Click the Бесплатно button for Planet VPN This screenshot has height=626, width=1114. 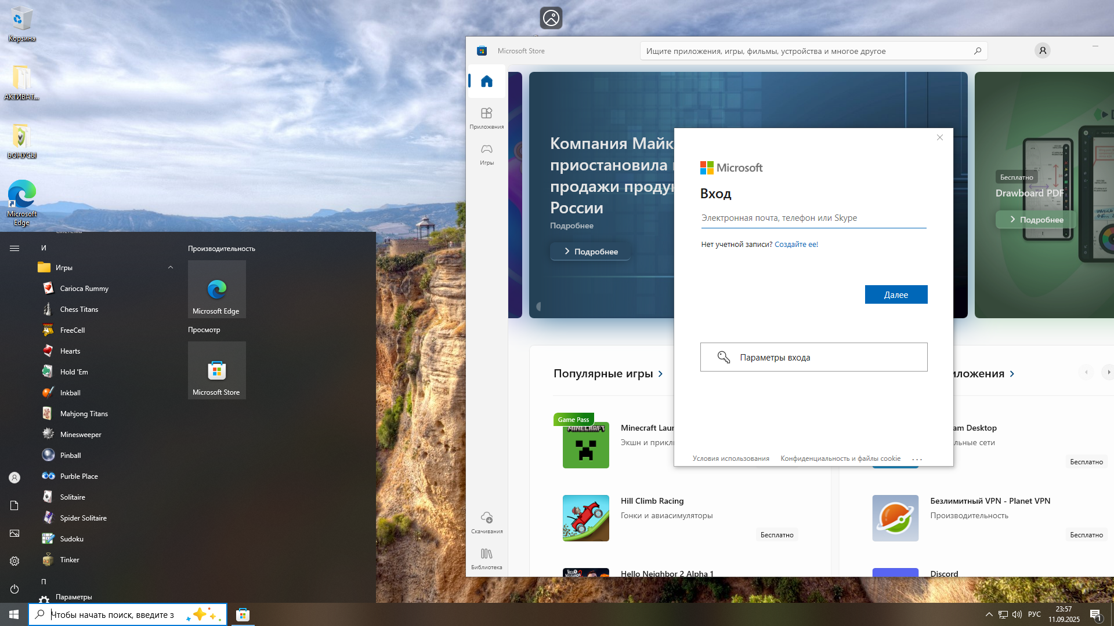coord(1086,535)
